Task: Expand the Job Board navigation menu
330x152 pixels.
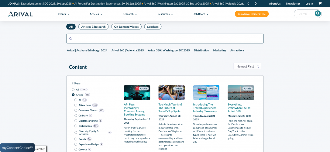Action: tap(201, 14)
